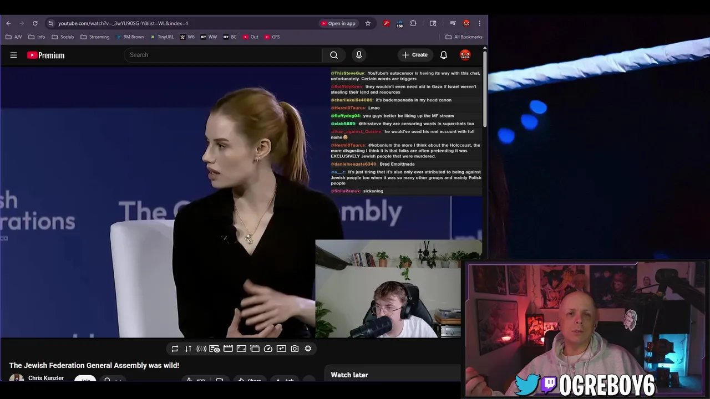The image size is (710, 399).
Task: Open the notifications bell
Action: [x=444, y=55]
